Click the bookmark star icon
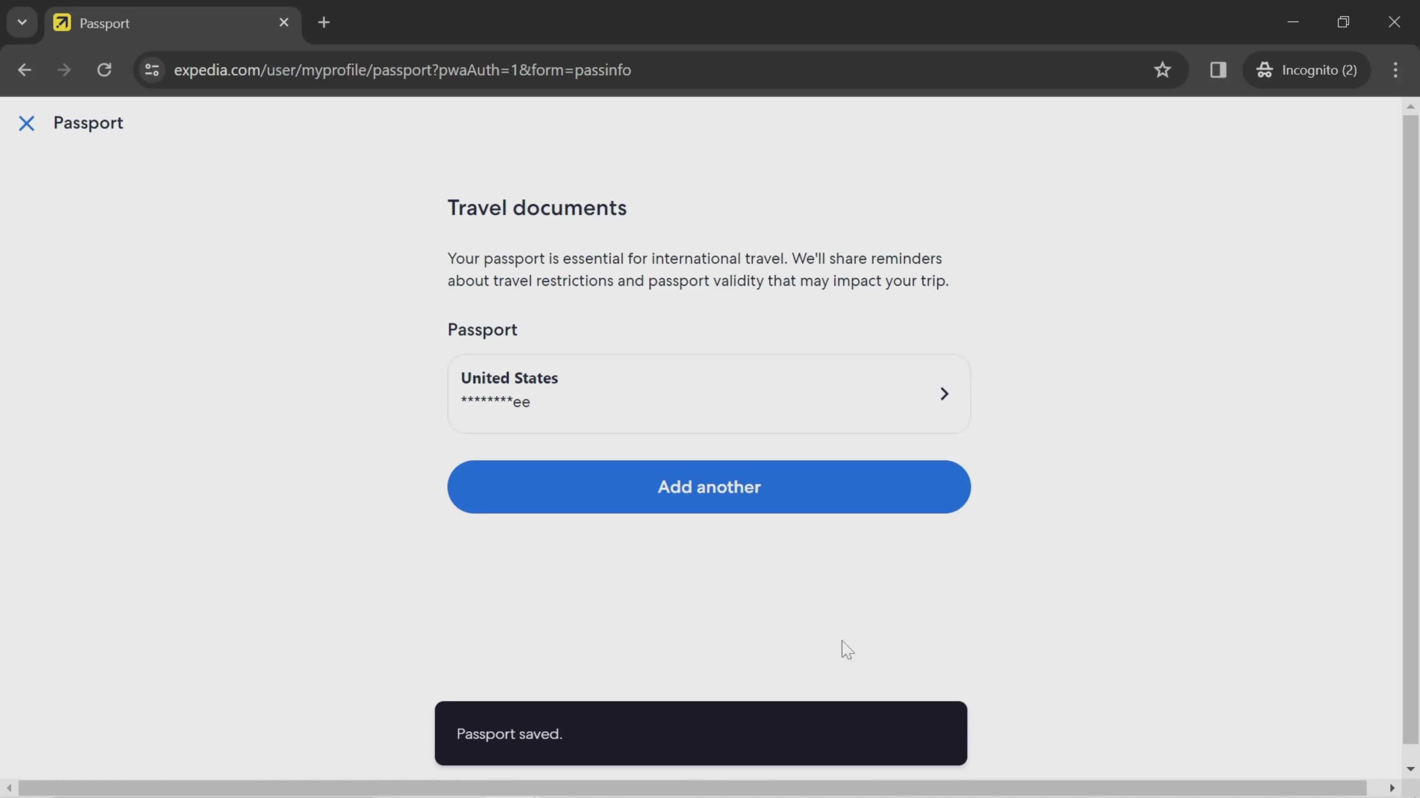Screen dimensions: 1420x798 1163,69
